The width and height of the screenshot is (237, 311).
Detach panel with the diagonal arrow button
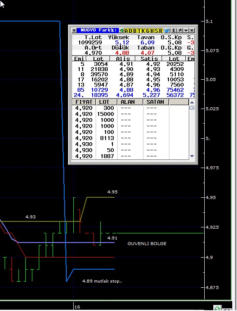pos(179,31)
